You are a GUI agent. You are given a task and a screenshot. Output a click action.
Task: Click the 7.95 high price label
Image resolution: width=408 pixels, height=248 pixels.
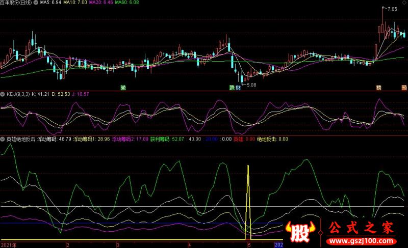[392, 9]
